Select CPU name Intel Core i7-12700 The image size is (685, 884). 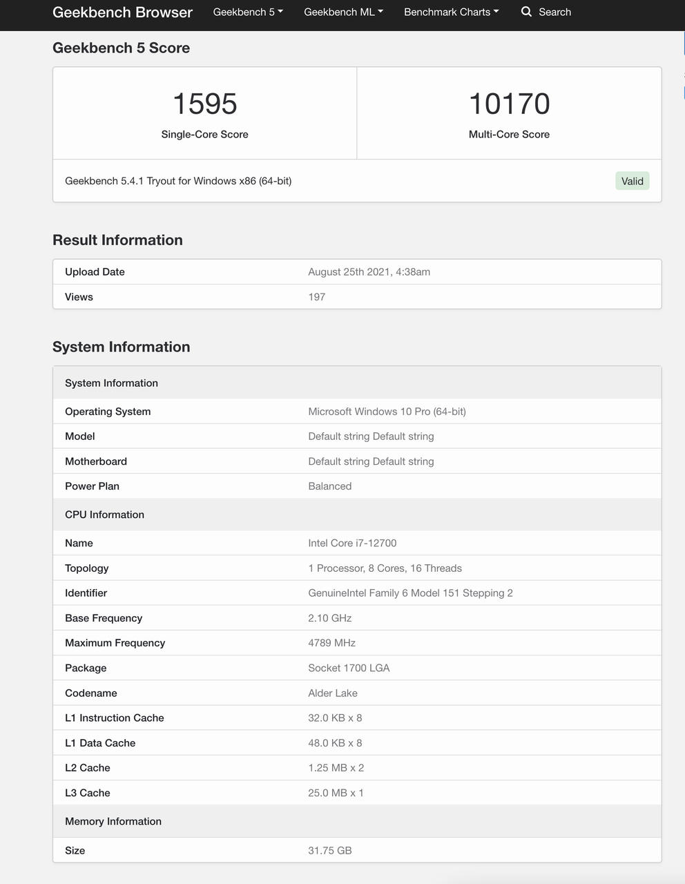(352, 543)
